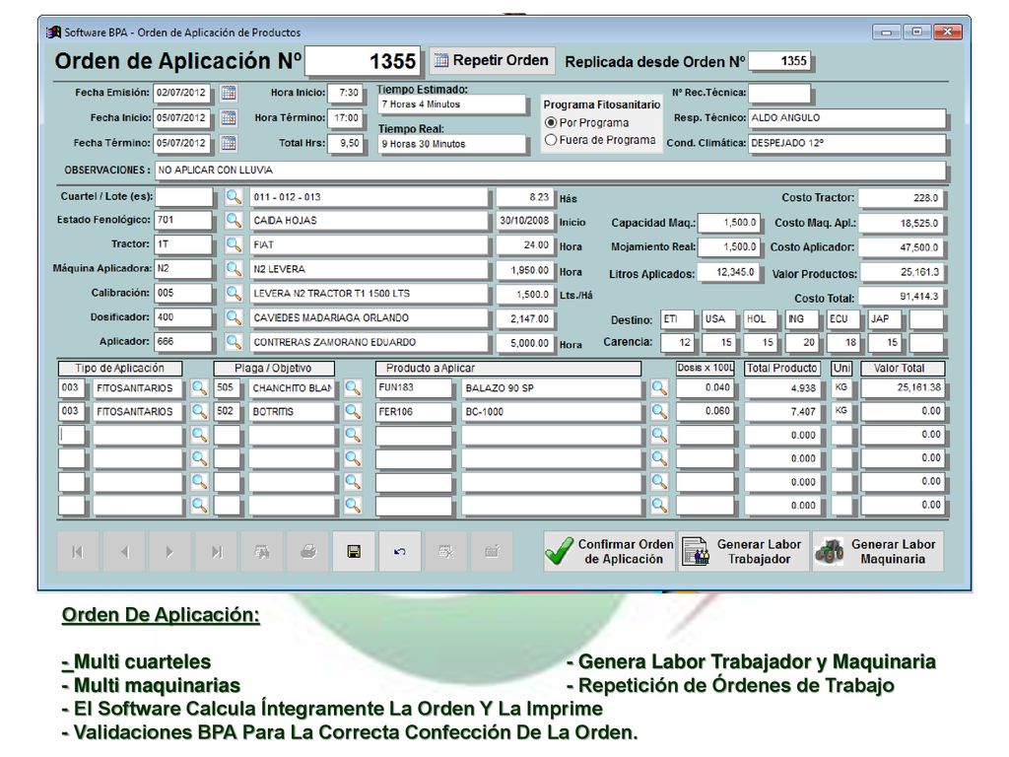
Task: Undo changes with blue arrow icon
Action: point(400,552)
